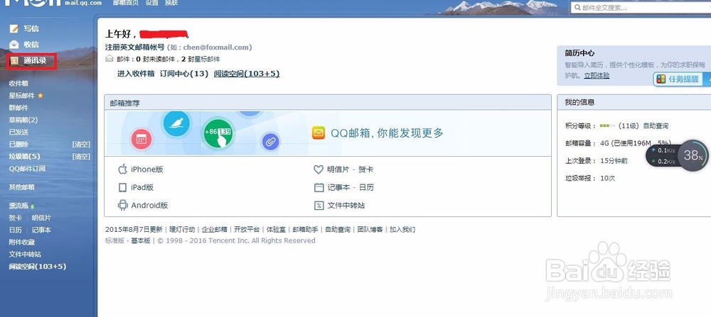Open the 草稿箱(2) folder
Viewport: 711px width, 317px height.
pyautogui.click(x=23, y=120)
